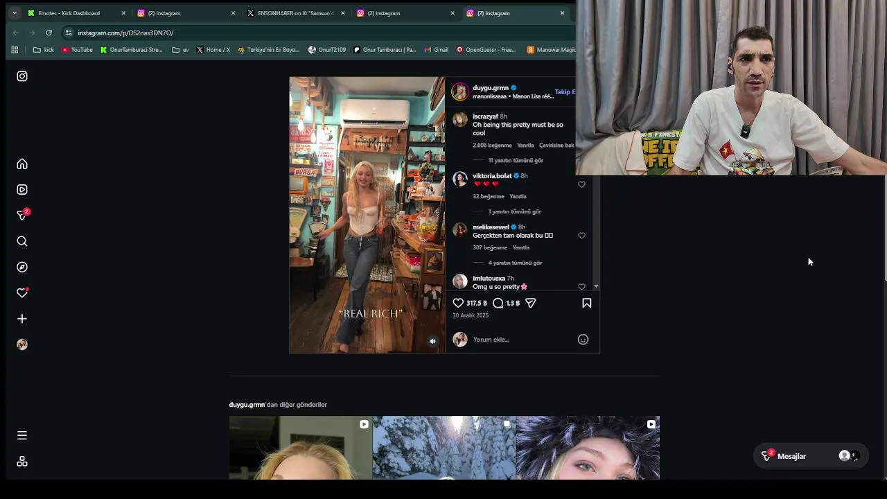Viewport: 887px width, 499px height.
Task: Reload the browser page
Action: point(49,33)
